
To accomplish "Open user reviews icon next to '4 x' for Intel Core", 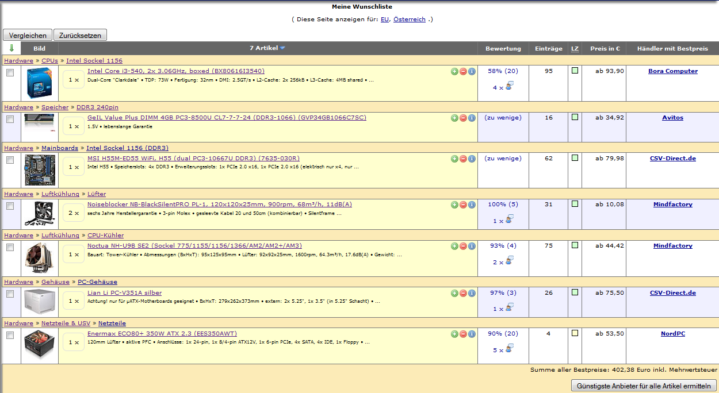I will coord(509,87).
